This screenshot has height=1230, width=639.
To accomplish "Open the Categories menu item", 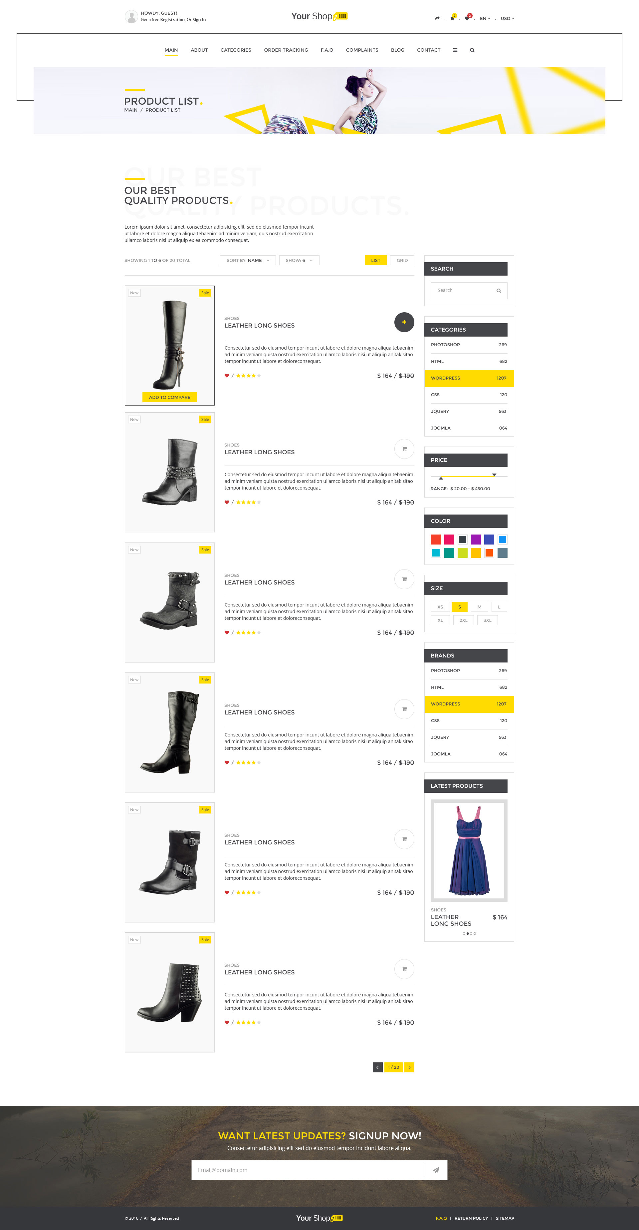I will point(236,50).
